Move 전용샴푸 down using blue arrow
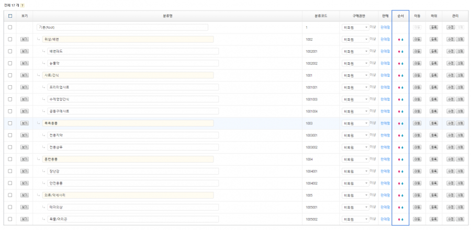This screenshot has width=471, height=230. 402,147
